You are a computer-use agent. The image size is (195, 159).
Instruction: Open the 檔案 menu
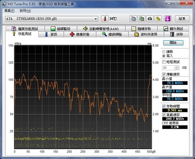(9, 11)
